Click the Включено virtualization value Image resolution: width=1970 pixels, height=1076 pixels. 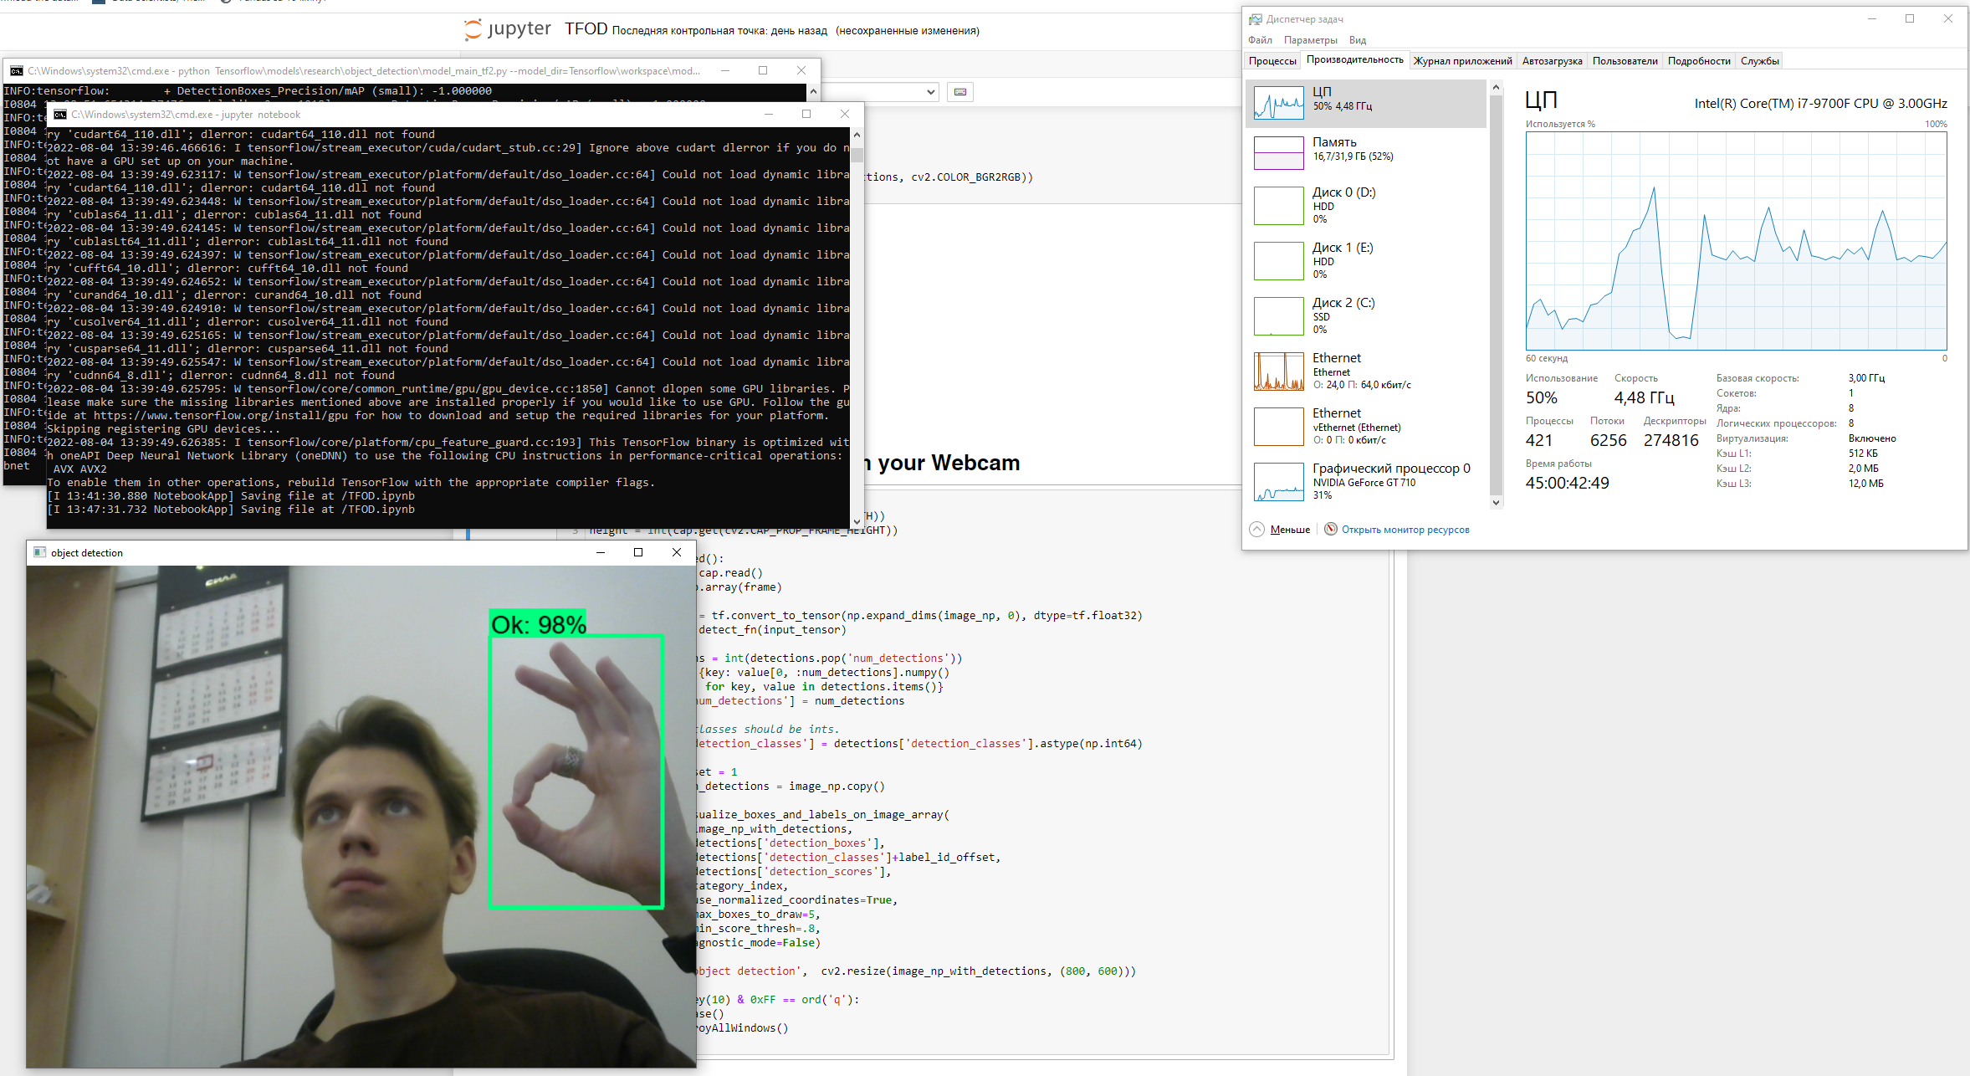[1872, 438]
